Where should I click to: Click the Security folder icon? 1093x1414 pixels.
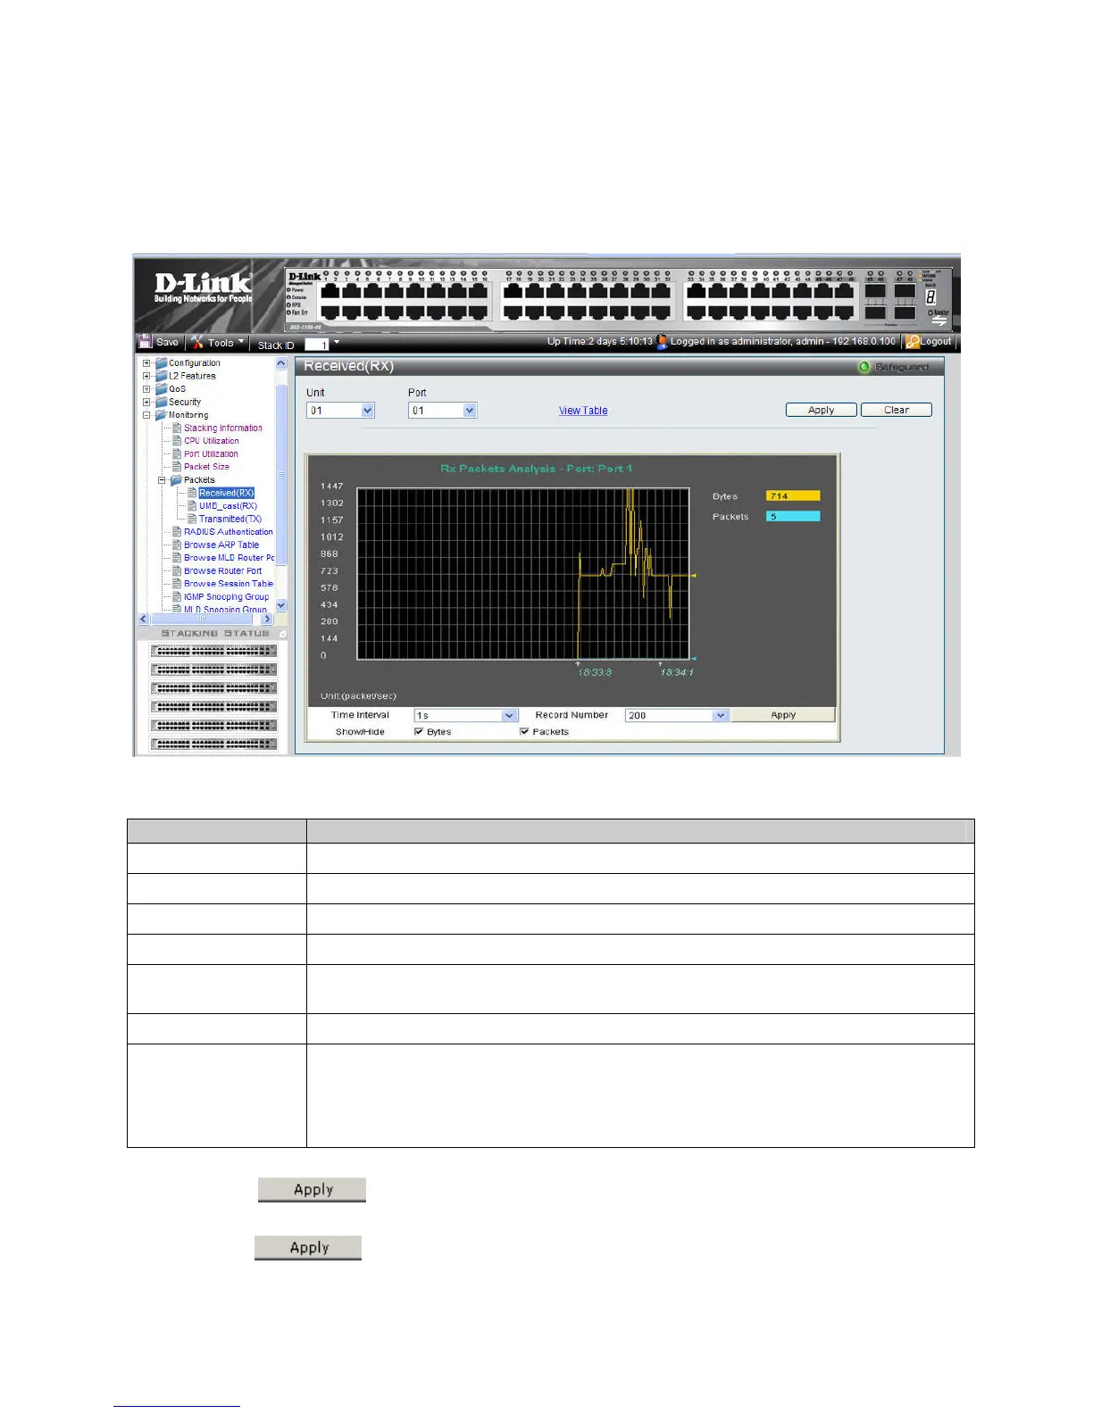(161, 402)
